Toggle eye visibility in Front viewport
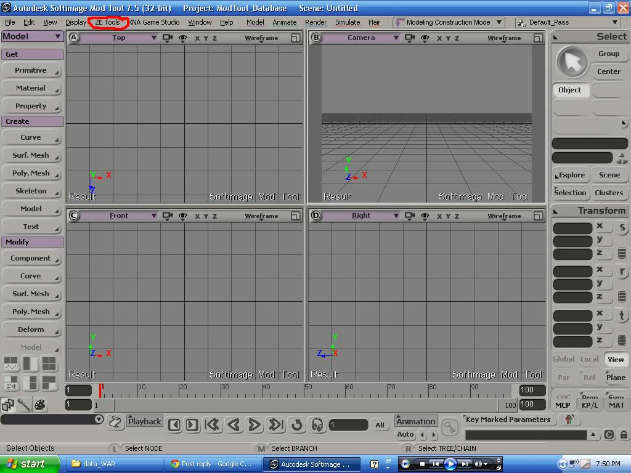Screen dimensions: 631x473 [x=182, y=216]
